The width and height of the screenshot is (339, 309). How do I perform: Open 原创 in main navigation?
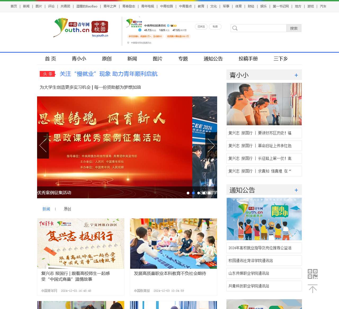(x=107, y=59)
